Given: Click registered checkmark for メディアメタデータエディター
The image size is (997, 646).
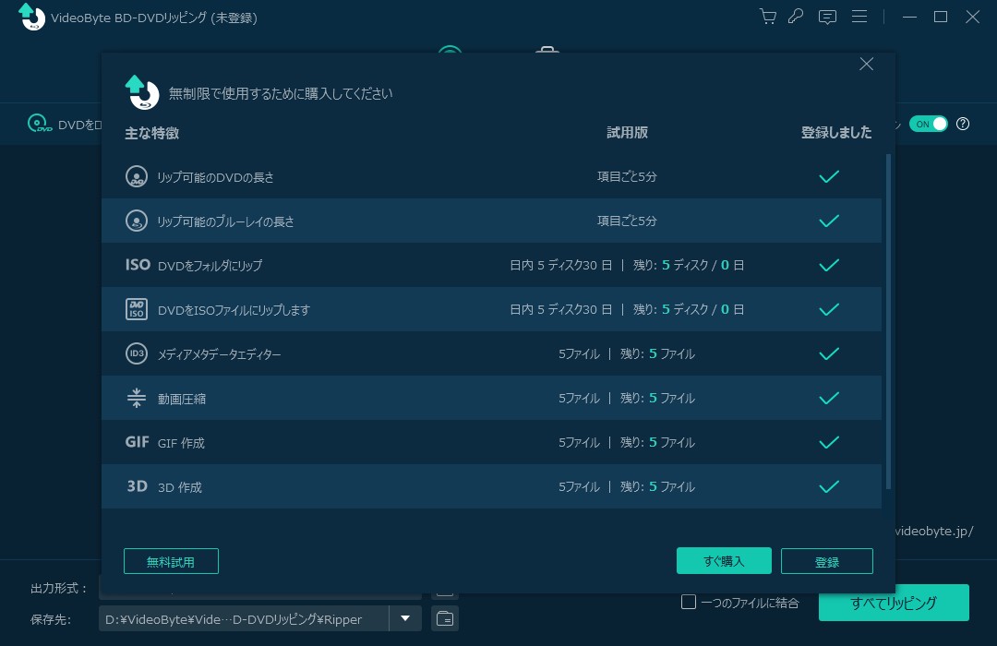Looking at the screenshot, I should (x=829, y=353).
